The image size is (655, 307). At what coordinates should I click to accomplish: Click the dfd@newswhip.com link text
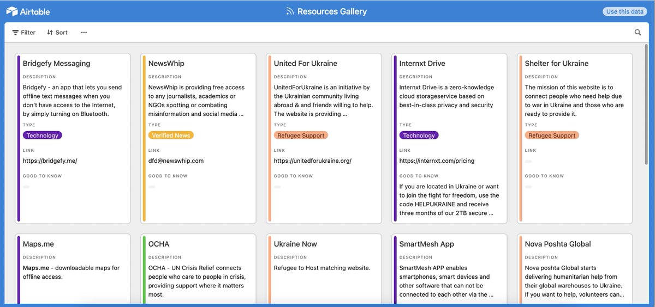pos(176,161)
